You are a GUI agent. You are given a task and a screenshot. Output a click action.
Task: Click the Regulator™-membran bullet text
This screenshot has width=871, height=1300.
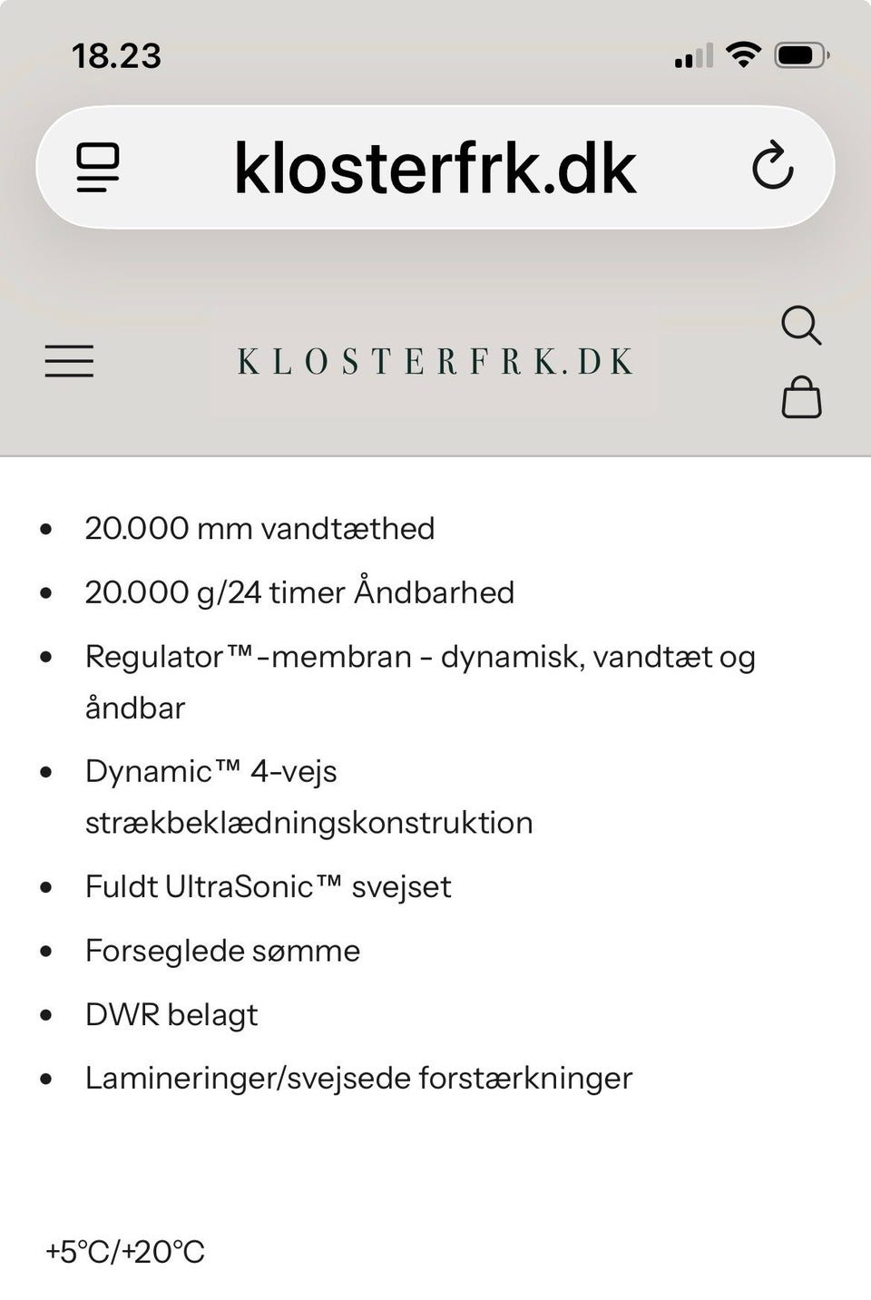coord(419,657)
